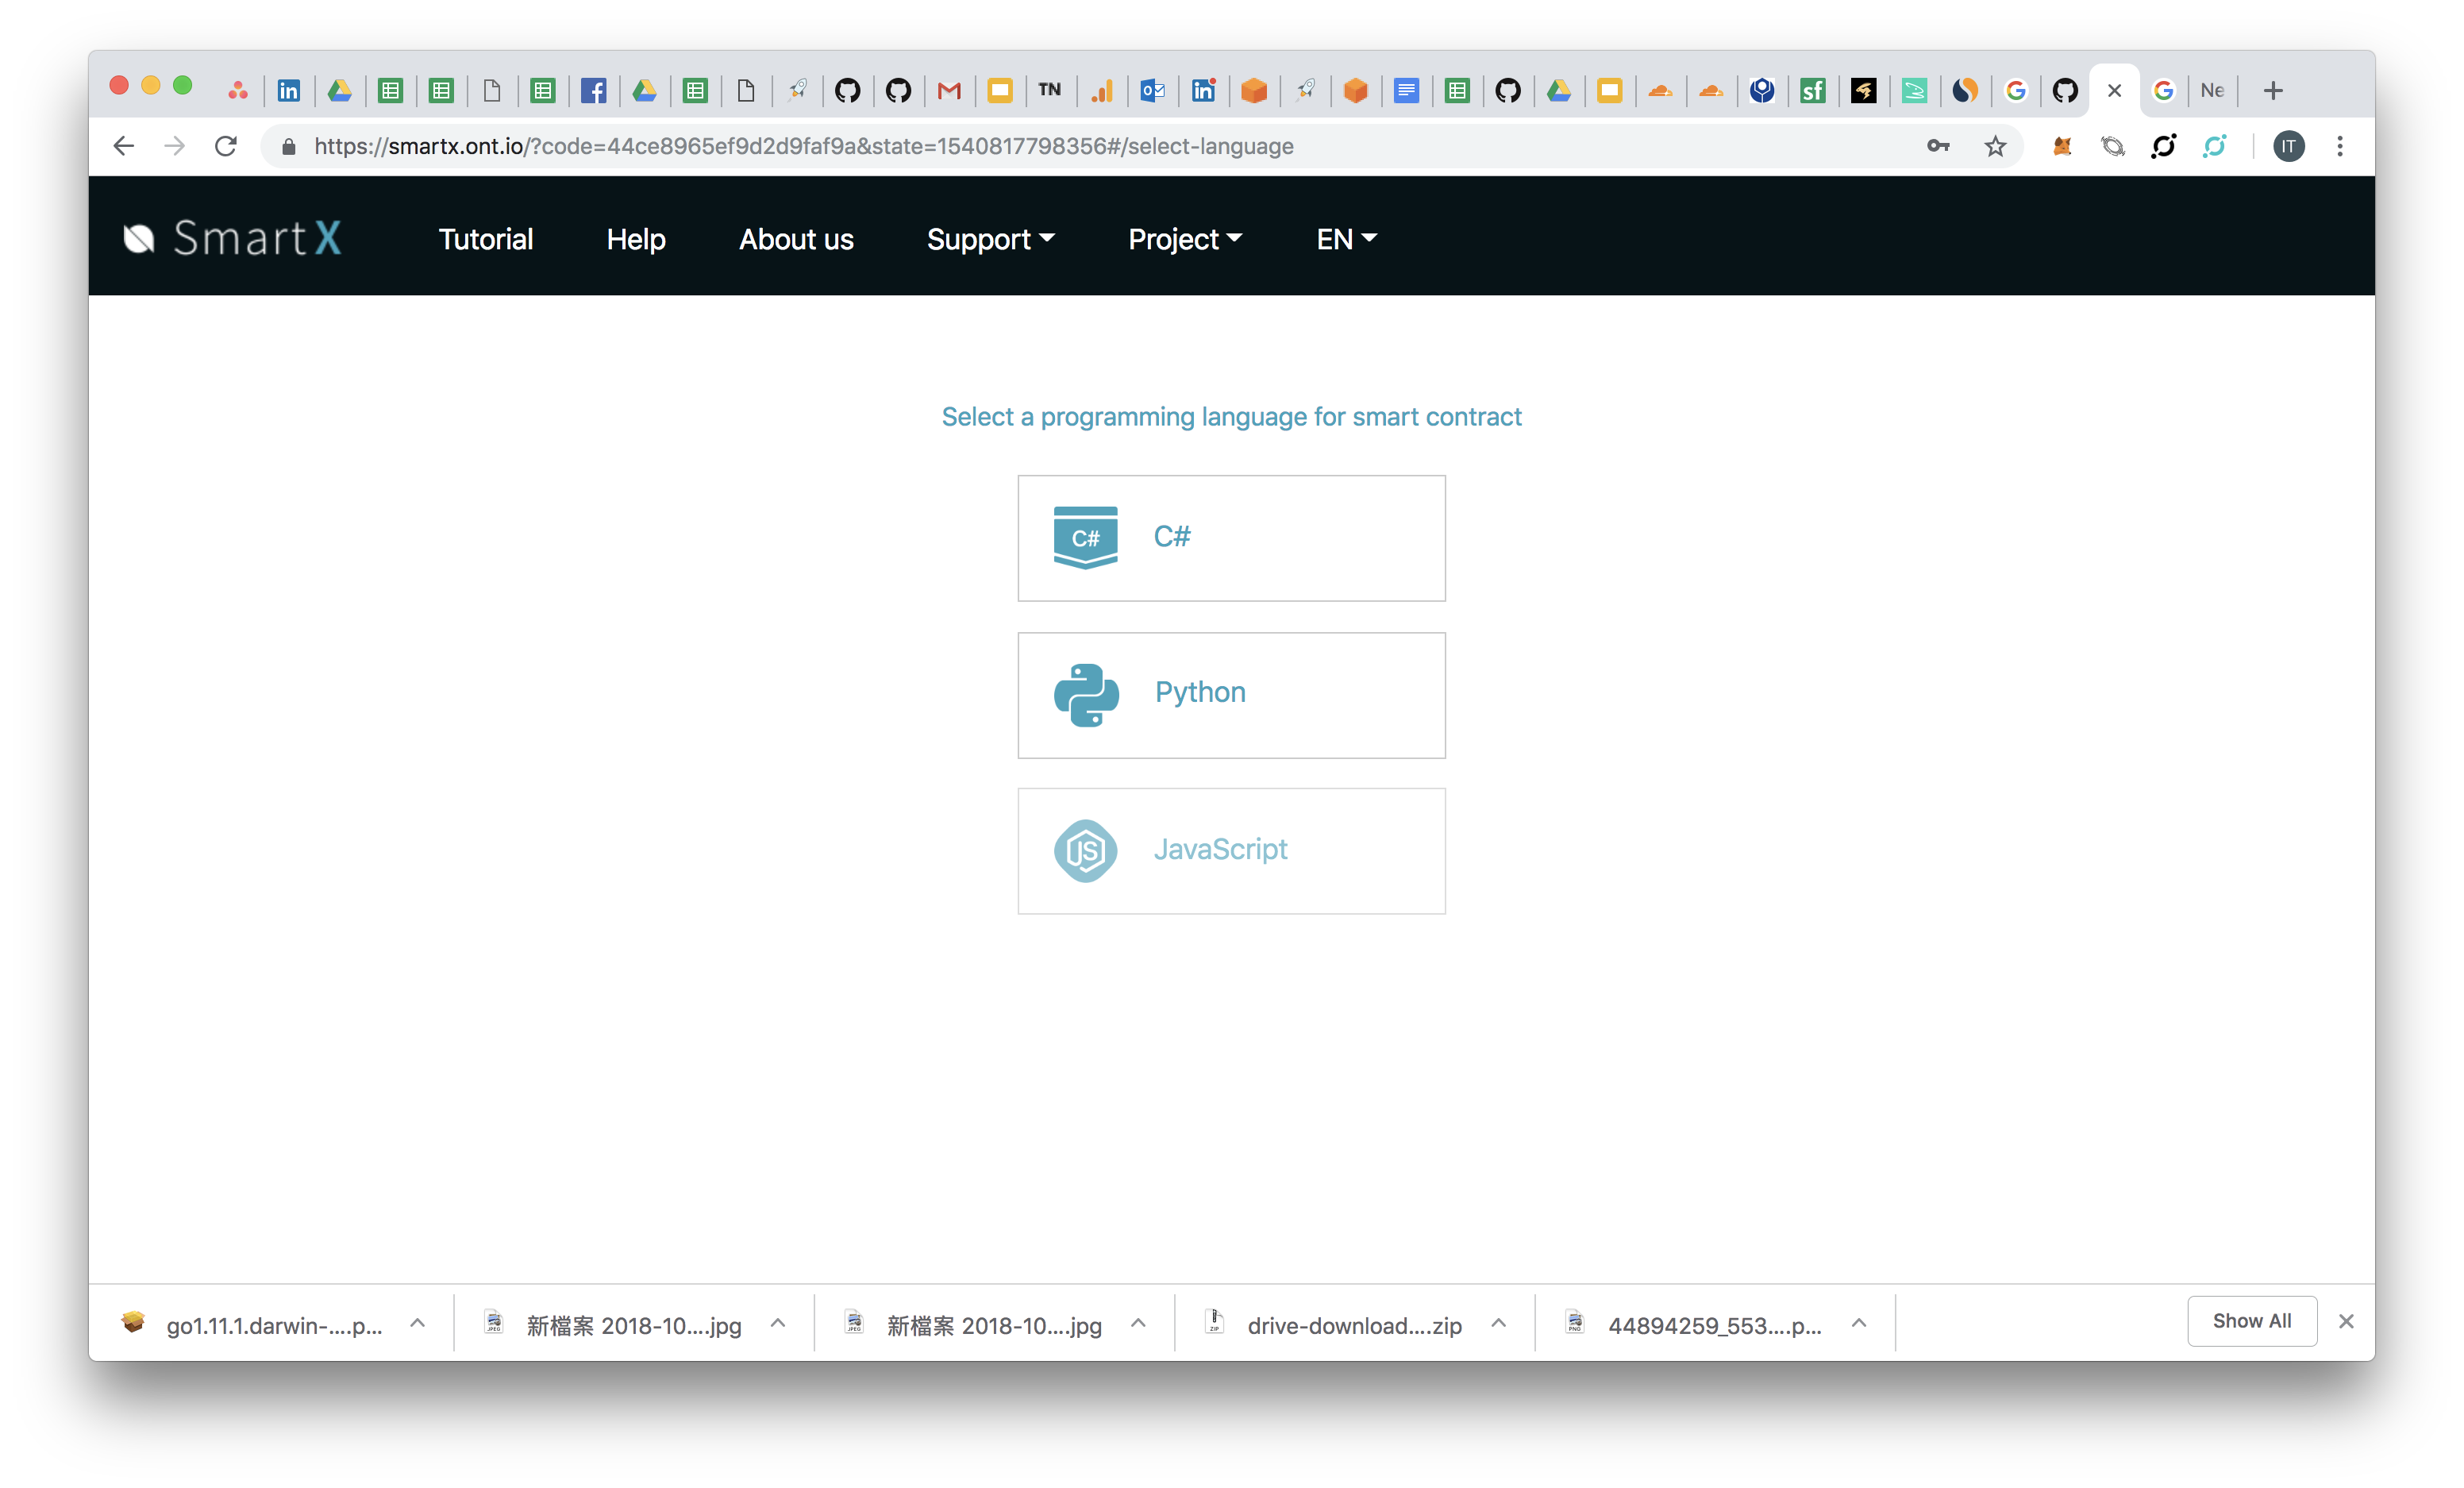Reload the page
The image size is (2464, 1488).
[x=226, y=147]
